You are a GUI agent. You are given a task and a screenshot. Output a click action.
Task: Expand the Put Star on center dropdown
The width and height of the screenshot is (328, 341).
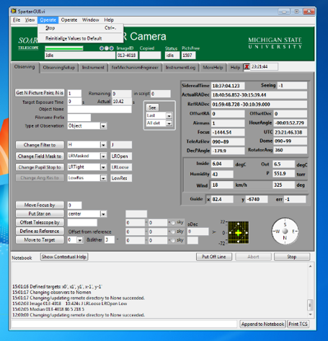(x=103, y=214)
